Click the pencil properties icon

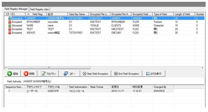tap(43, 73)
